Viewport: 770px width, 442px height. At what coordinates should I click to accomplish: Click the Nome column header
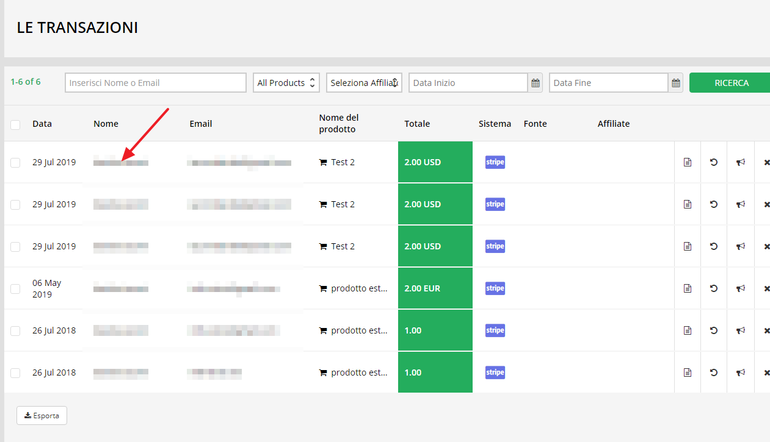(106, 124)
